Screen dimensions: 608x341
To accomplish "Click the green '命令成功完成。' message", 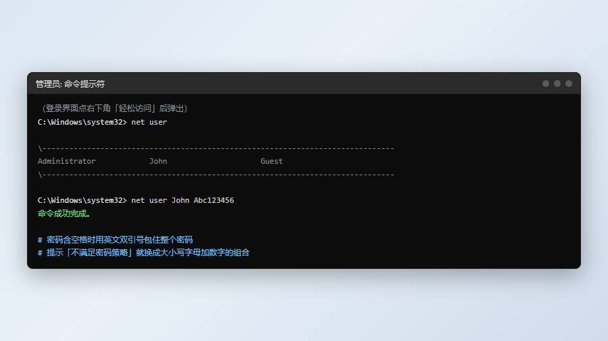I will point(64,214).
